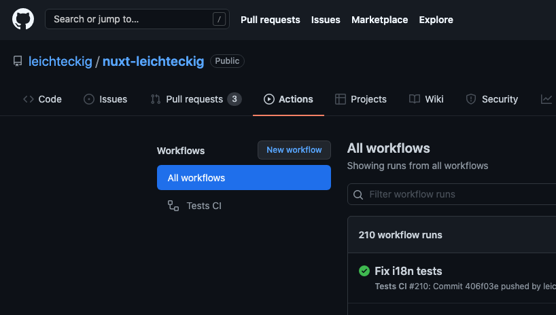Click the slash shortcut key icon
The image size is (556, 315).
[219, 19]
